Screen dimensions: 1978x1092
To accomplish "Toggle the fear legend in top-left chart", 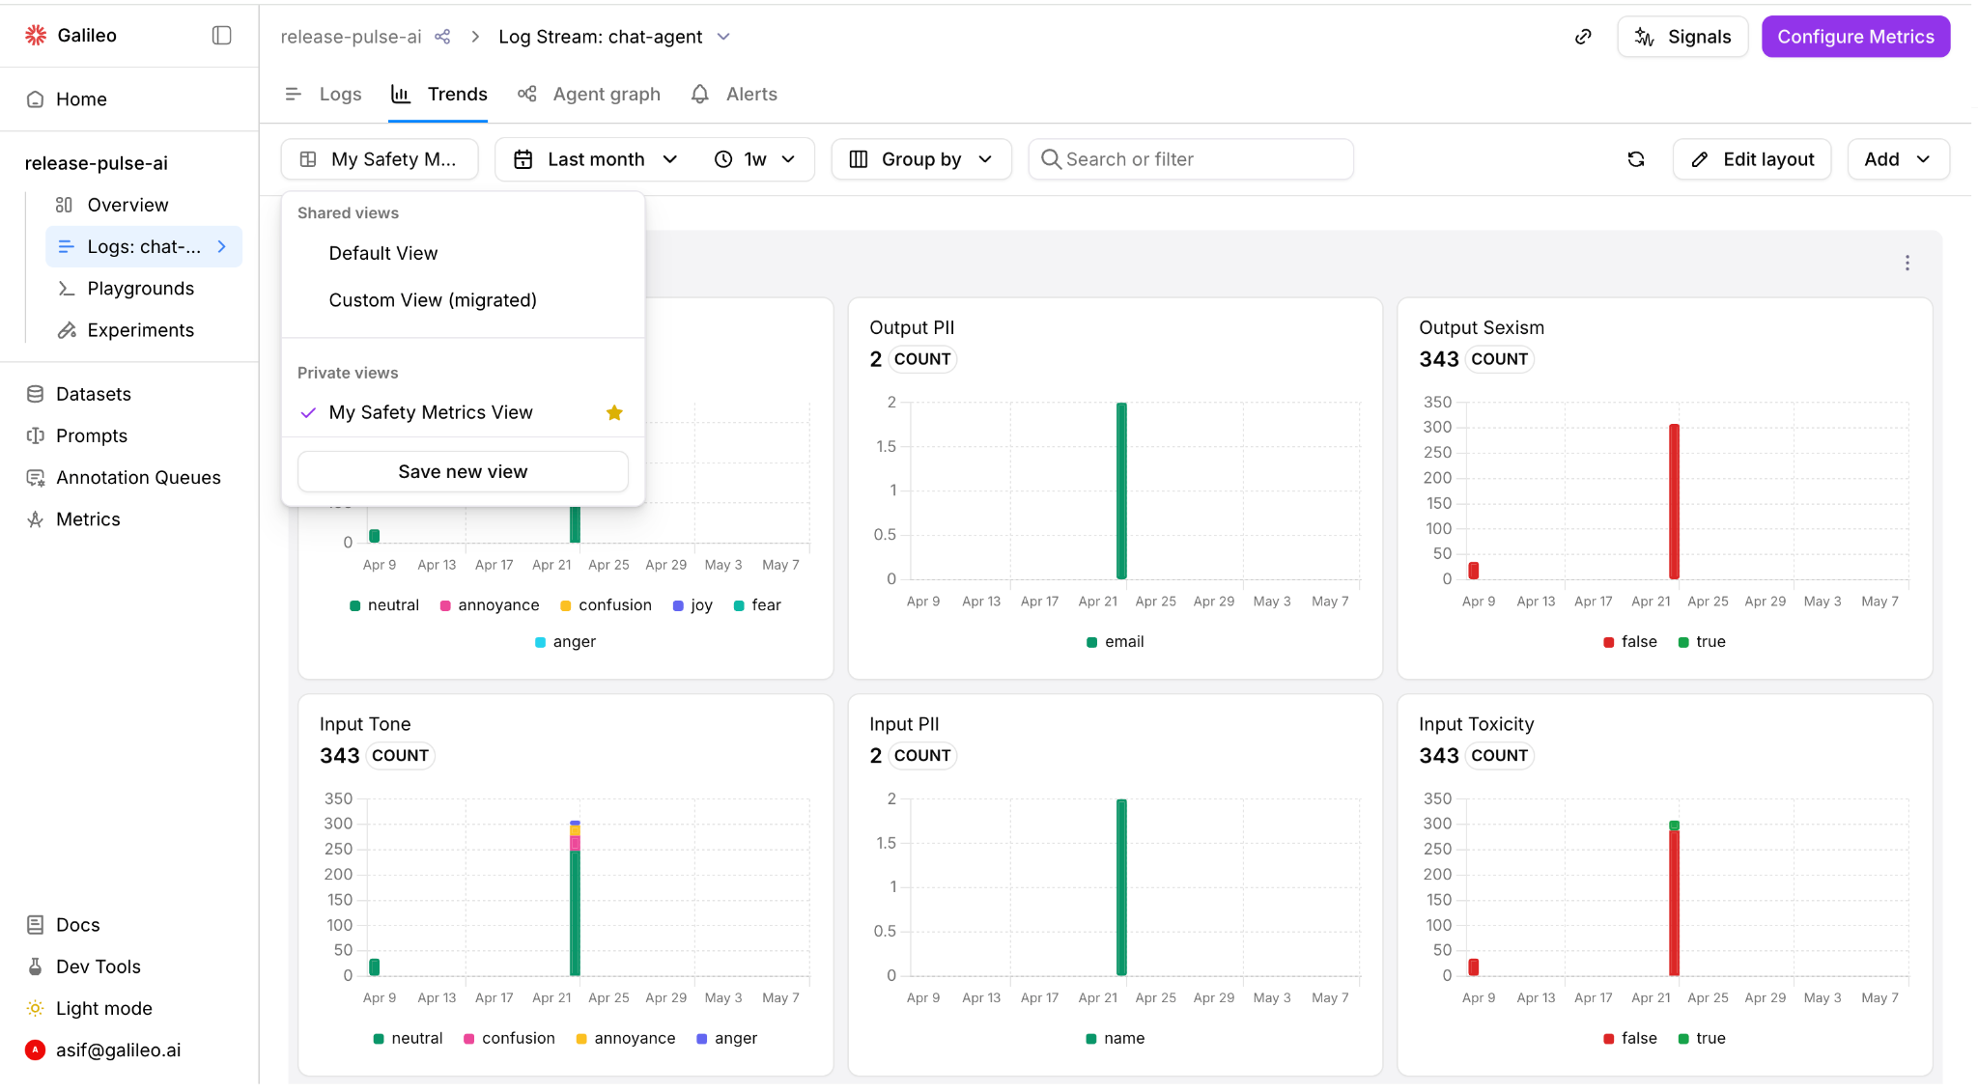I will tap(757, 605).
